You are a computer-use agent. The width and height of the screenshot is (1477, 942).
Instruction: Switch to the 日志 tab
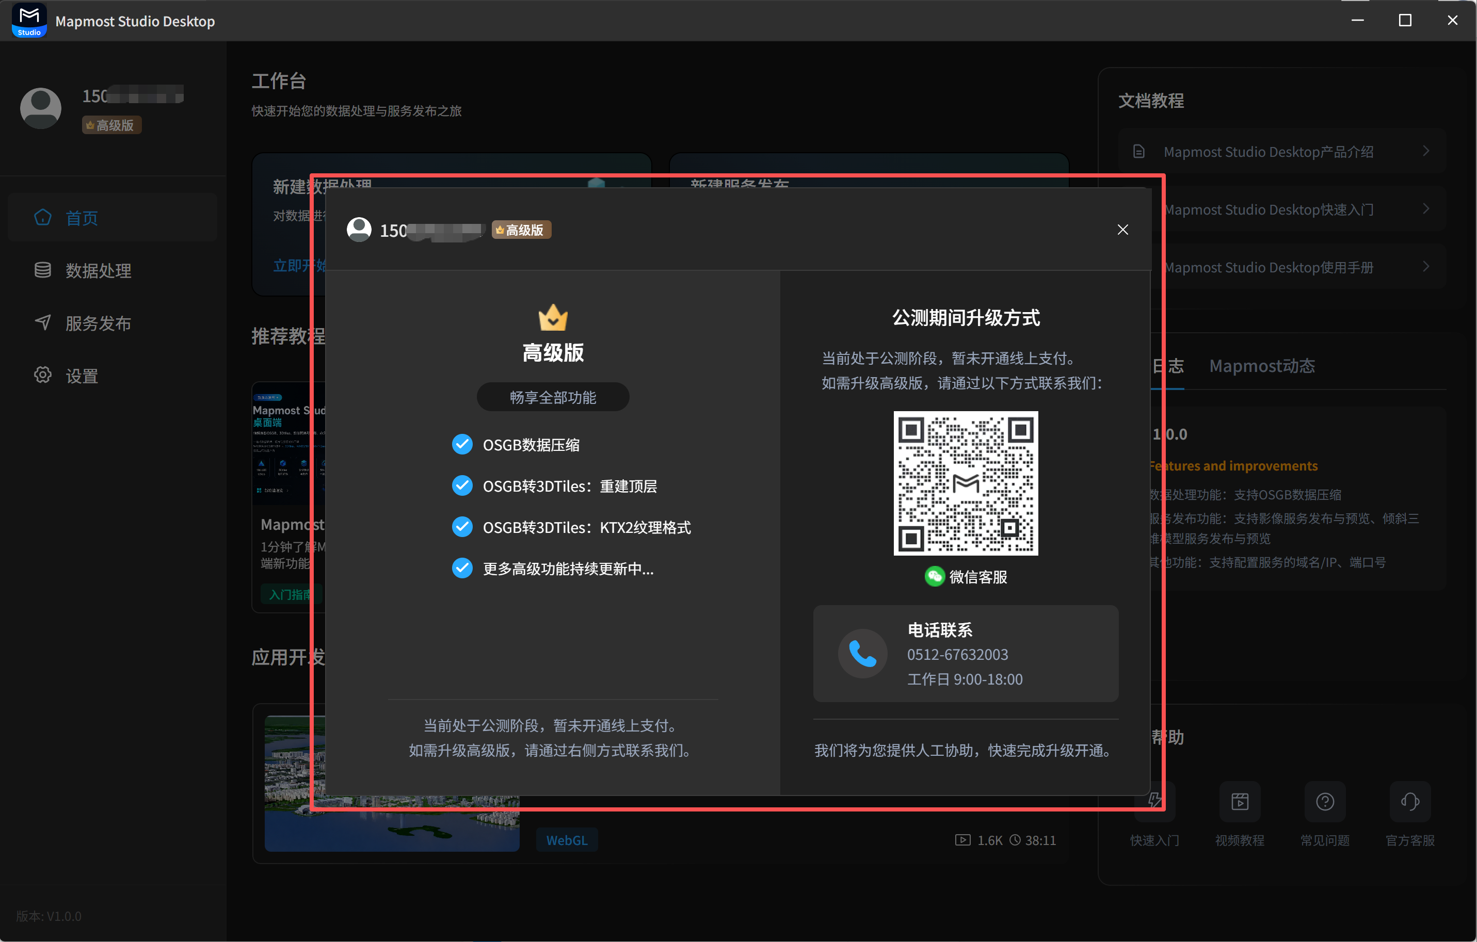1167,366
